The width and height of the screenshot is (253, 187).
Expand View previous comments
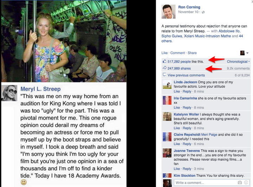pyautogui.click(x=186, y=75)
